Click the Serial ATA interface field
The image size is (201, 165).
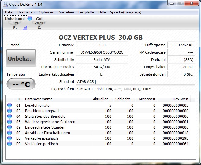102,59
